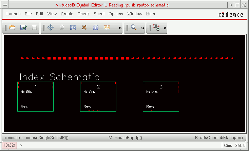Image resolution: width=249 pixels, height=151 pixels.
Task: Click the Rotate toolbar icon
Action: pyautogui.click(x=107, y=28)
